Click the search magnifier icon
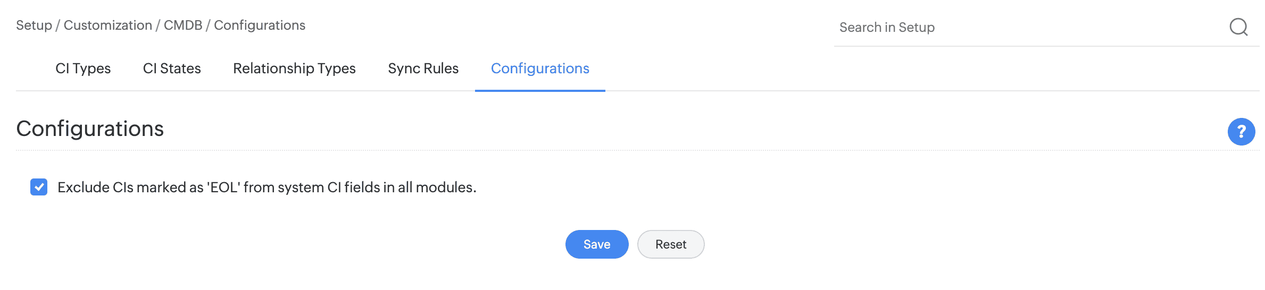The width and height of the screenshot is (1265, 290). [1238, 27]
